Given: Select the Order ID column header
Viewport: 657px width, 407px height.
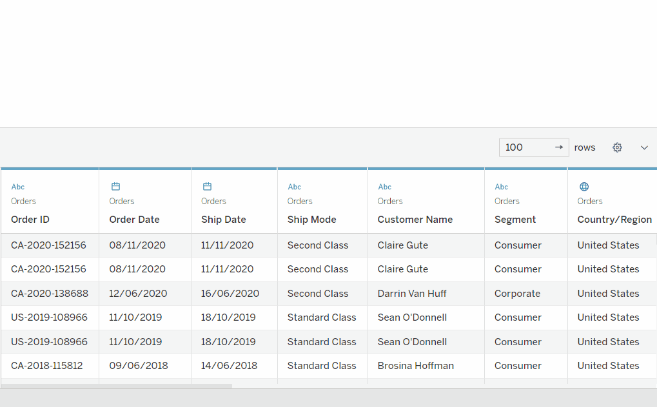Looking at the screenshot, I should [x=30, y=220].
